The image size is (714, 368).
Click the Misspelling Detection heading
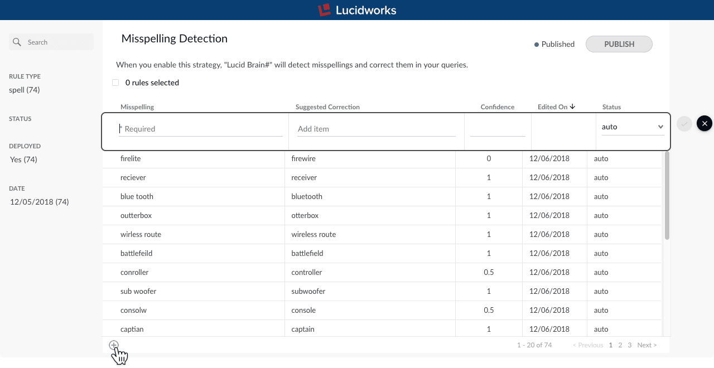click(x=175, y=38)
